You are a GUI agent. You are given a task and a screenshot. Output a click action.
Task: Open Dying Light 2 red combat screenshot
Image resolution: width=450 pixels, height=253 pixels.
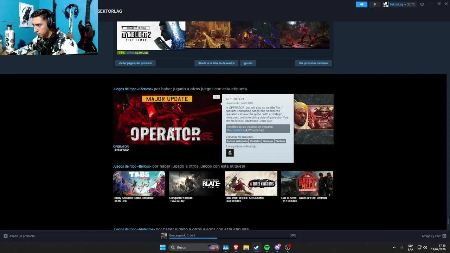pyautogui.click(x=305, y=35)
